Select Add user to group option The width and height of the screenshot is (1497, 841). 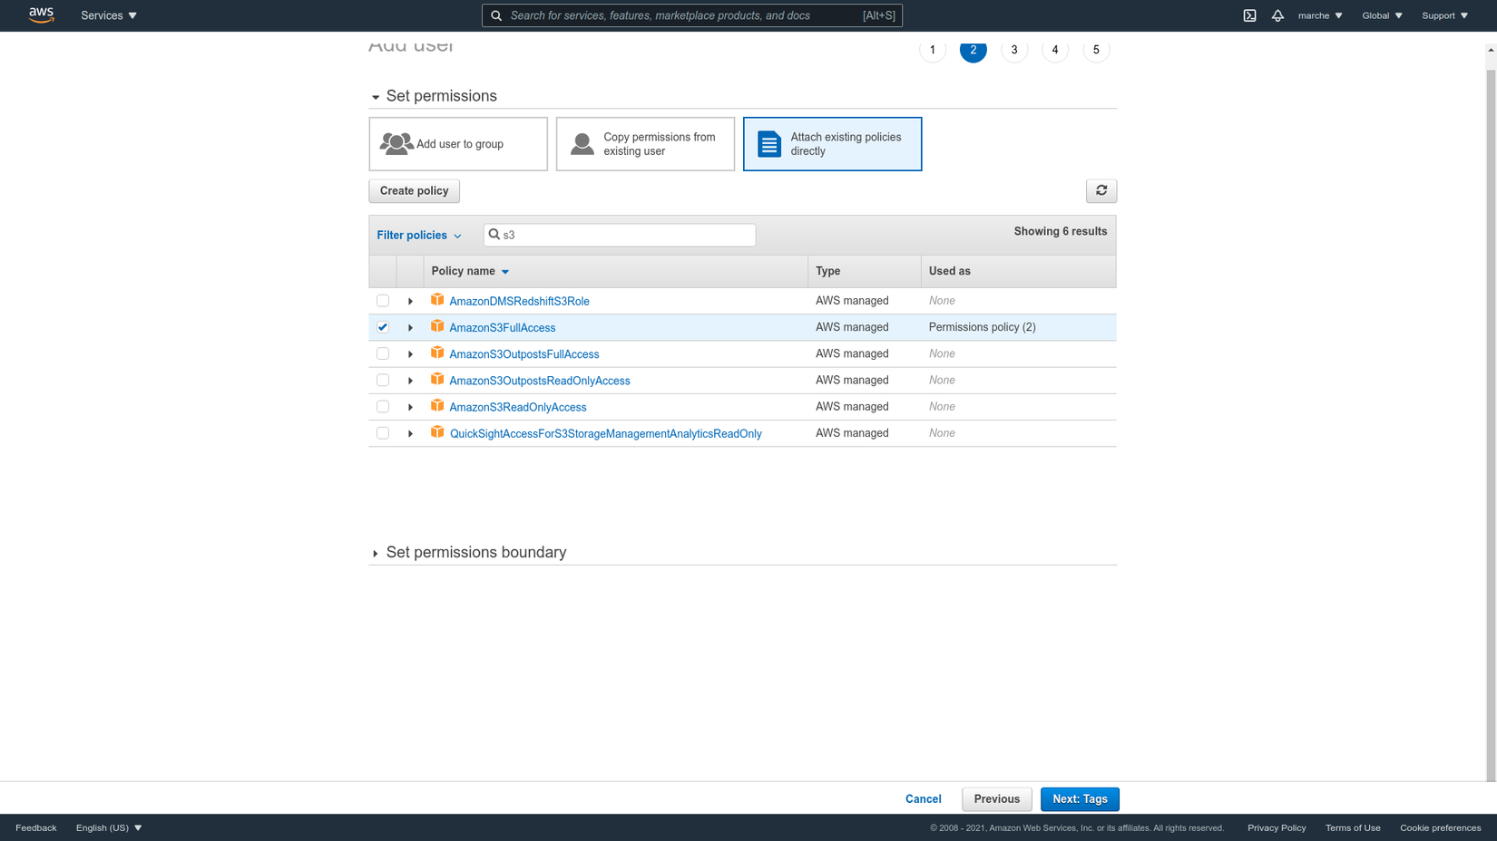pos(458,144)
